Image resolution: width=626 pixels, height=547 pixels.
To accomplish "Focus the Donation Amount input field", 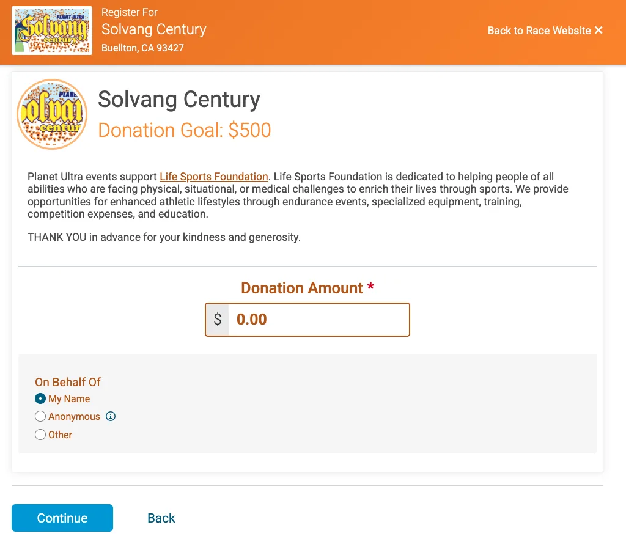I will coord(318,320).
